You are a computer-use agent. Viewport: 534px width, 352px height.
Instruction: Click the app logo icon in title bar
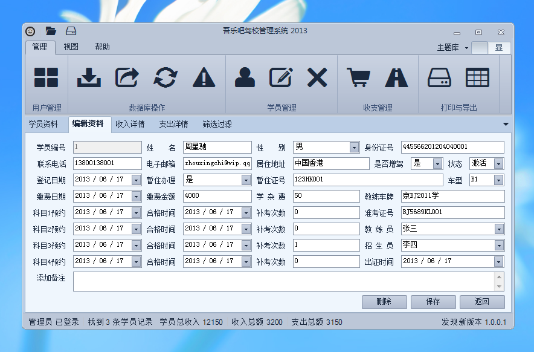tap(30, 31)
